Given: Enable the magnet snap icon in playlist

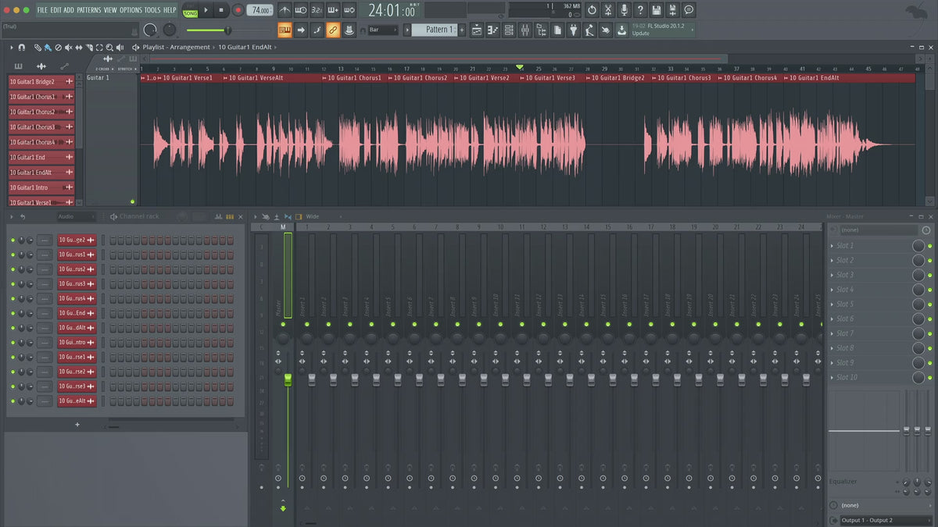Looking at the screenshot, I should [x=21, y=48].
